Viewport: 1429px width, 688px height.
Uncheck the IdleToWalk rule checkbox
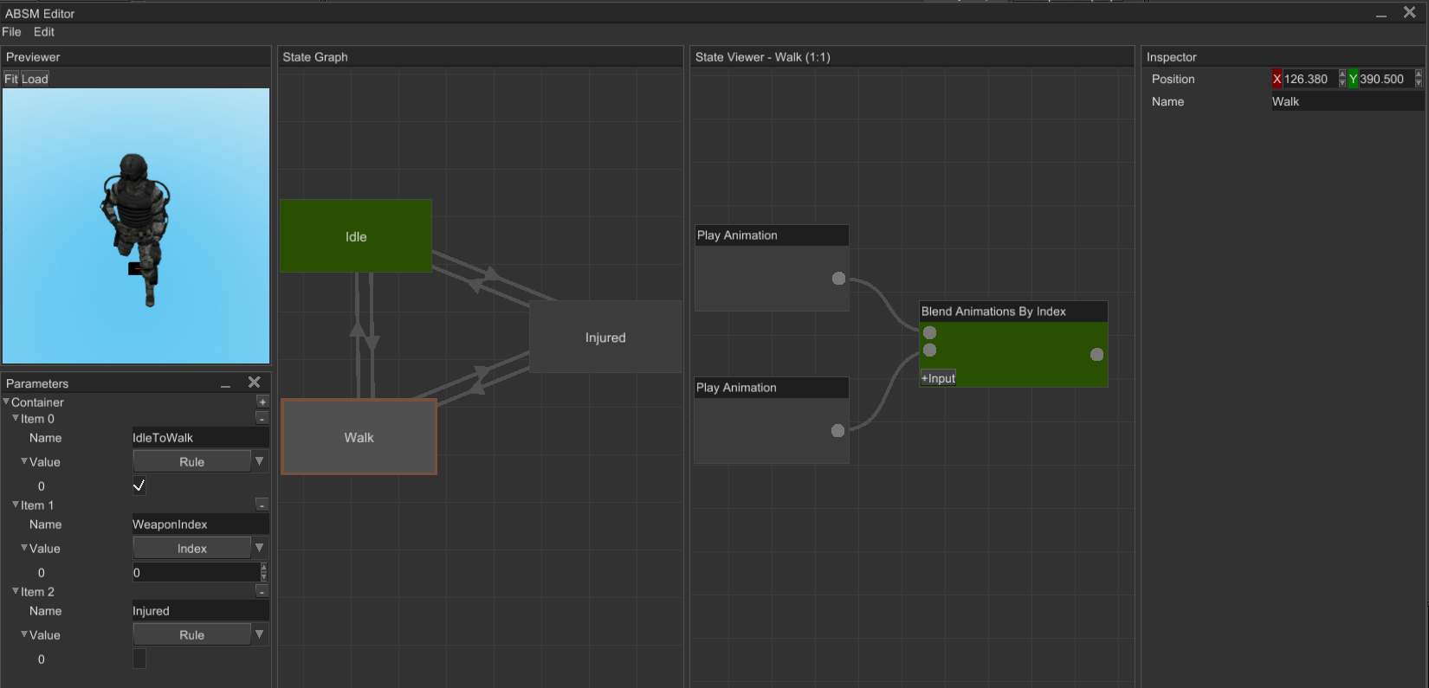pyautogui.click(x=139, y=485)
